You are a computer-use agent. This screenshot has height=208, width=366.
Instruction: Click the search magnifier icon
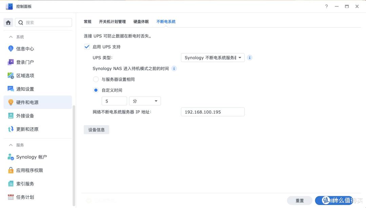pos(21,22)
